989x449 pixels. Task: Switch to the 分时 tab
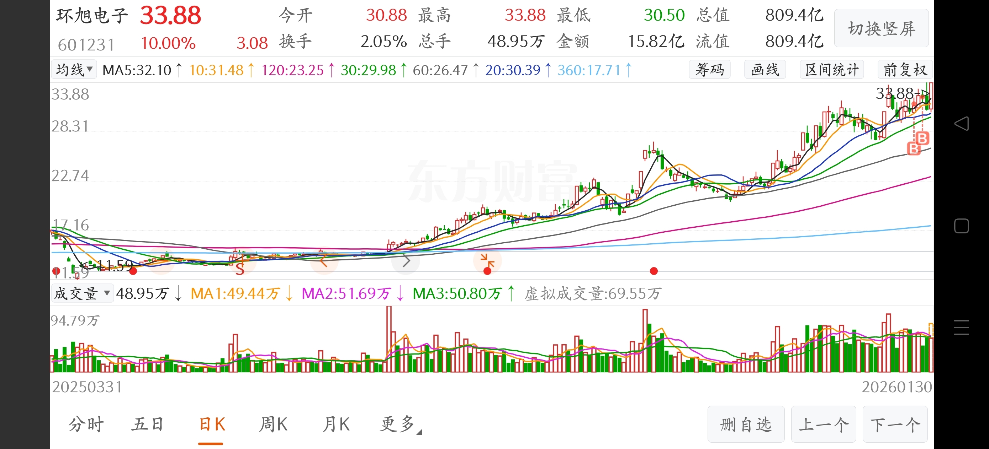pos(86,424)
